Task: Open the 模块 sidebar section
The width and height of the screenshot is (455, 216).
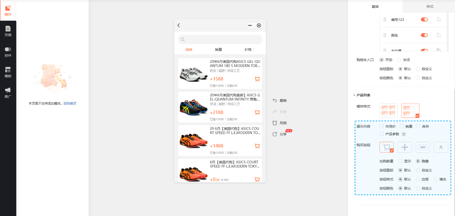Action: 8,10
